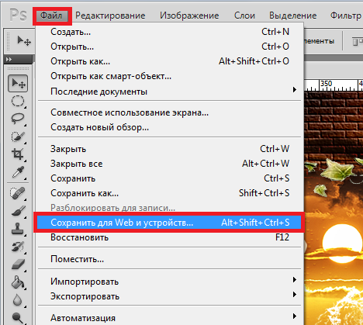The width and height of the screenshot is (363, 325).
Task: Open the Изображение menu
Action: tap(189, 16)
